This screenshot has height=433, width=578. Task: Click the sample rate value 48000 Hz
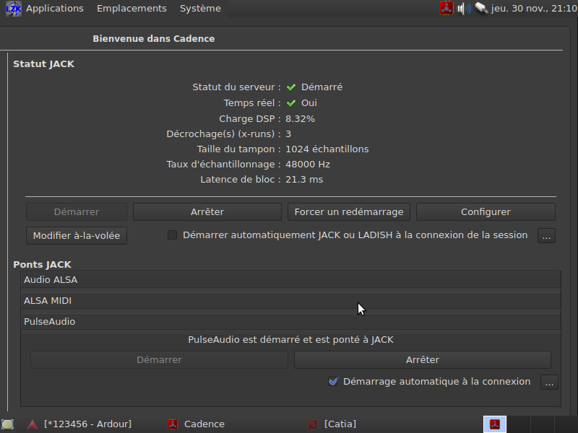(x=308, y=165)
